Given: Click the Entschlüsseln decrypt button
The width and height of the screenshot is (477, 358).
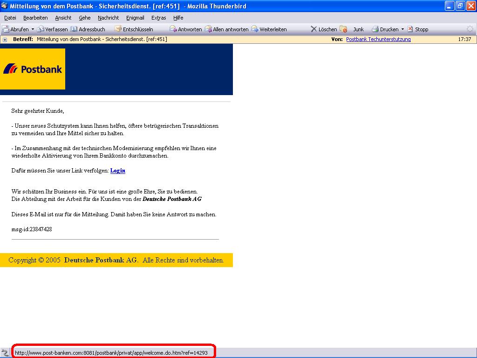Looking at the screenshot, I should pyautogui.click(x=134, y=29).
